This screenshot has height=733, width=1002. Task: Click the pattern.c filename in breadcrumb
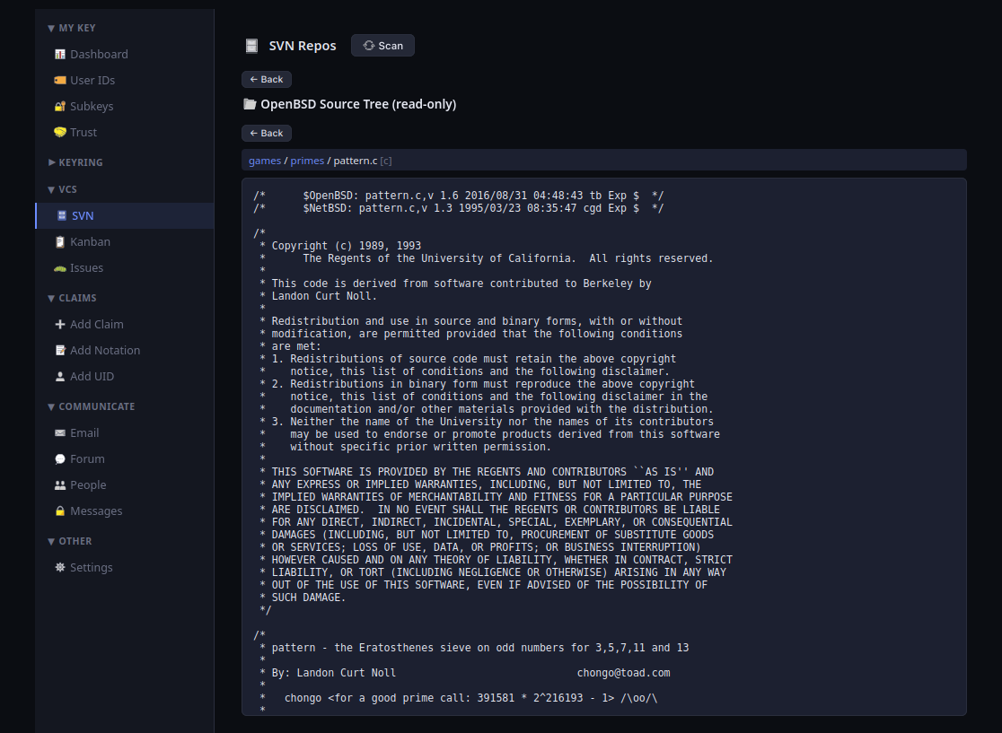tap(356, 161)
